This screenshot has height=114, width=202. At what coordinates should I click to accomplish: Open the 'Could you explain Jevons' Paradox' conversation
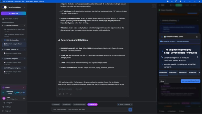click(x=14, y=35)
